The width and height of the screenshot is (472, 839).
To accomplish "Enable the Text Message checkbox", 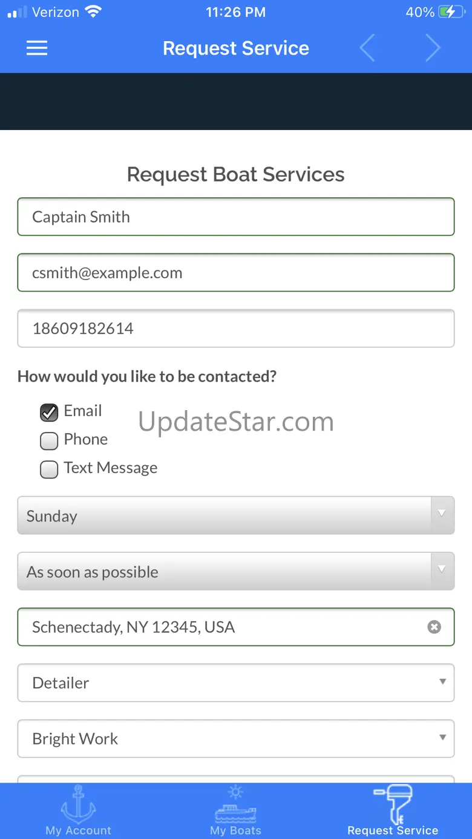I will point(49,469).
